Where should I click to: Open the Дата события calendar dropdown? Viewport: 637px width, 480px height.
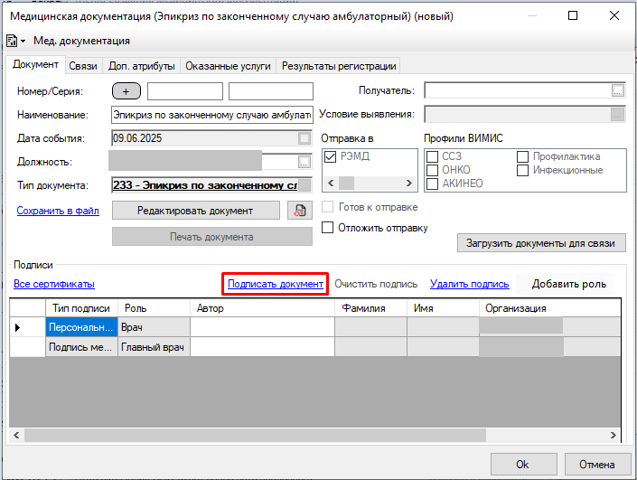pos(304,138)
